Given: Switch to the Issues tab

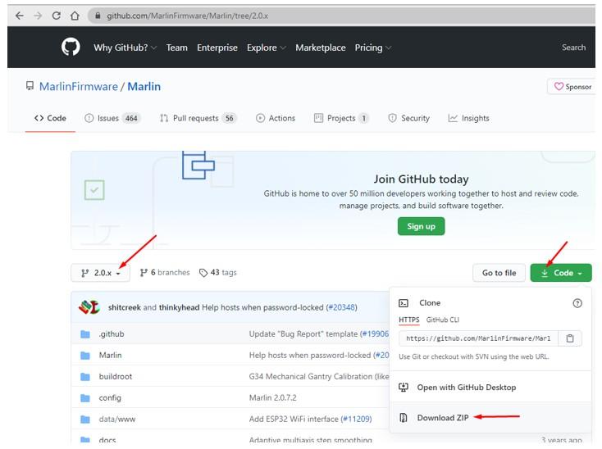Looking at the screenshot, I should pyautogui.click(x=112, y=118).
